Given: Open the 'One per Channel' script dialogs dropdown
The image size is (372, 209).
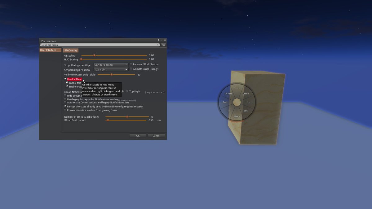Looking at the screenshot, I should pyautogui.click(x=111, y=65).
